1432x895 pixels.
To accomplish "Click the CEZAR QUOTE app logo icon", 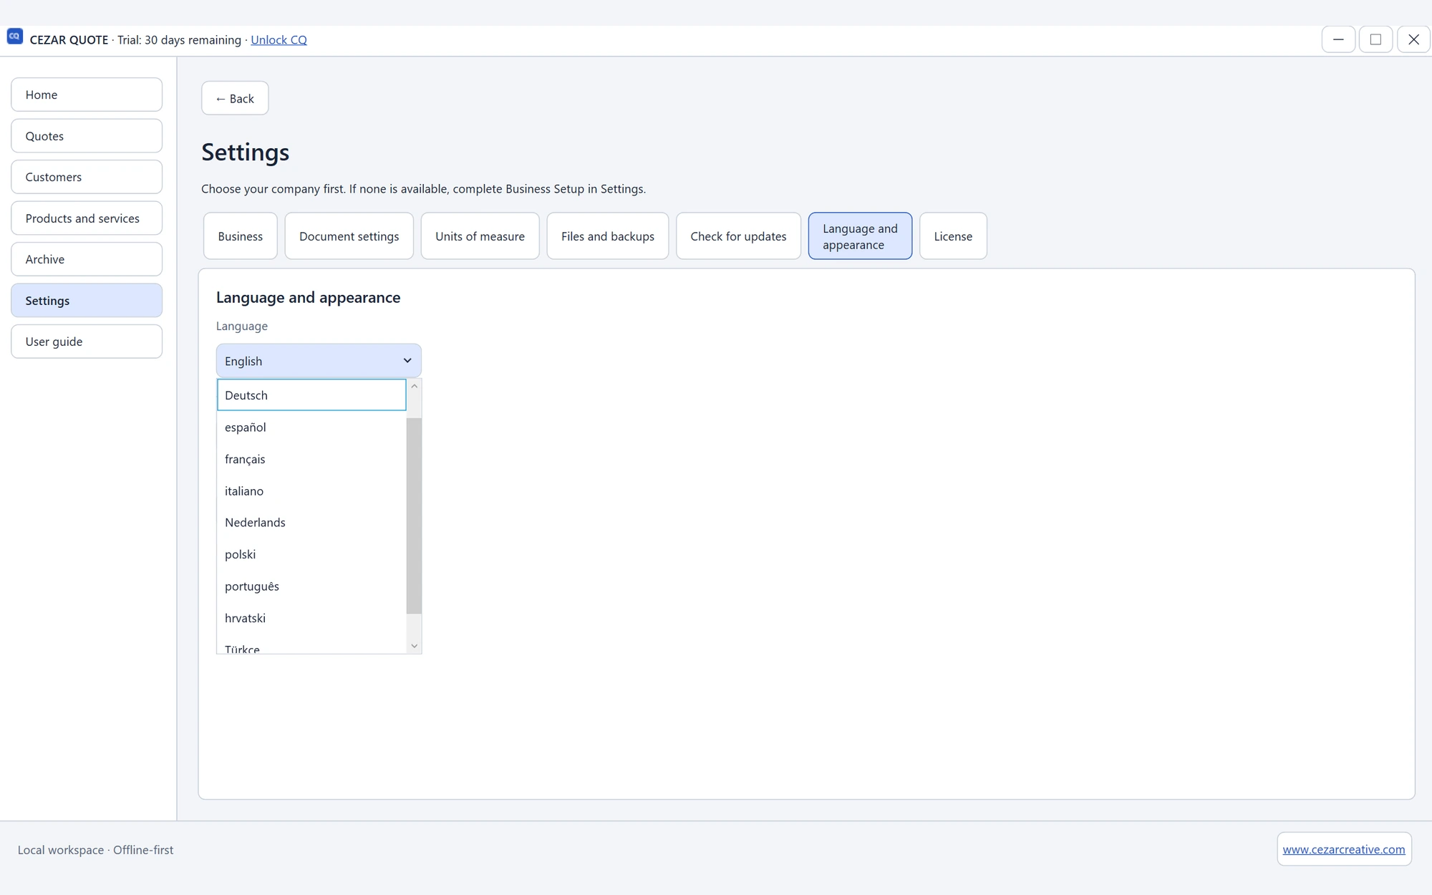I will pyautogui.click(x=15, y=37).
